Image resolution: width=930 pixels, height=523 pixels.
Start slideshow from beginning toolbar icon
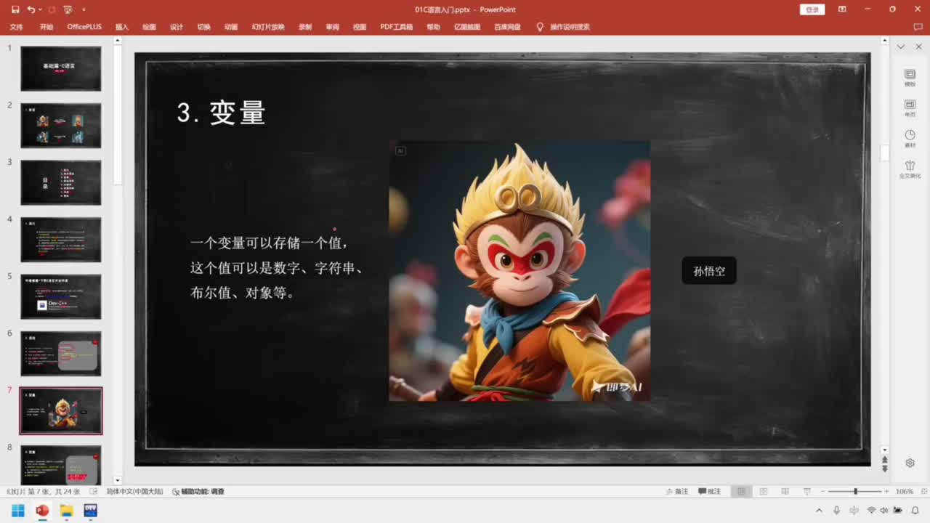[x=68, y=9]
